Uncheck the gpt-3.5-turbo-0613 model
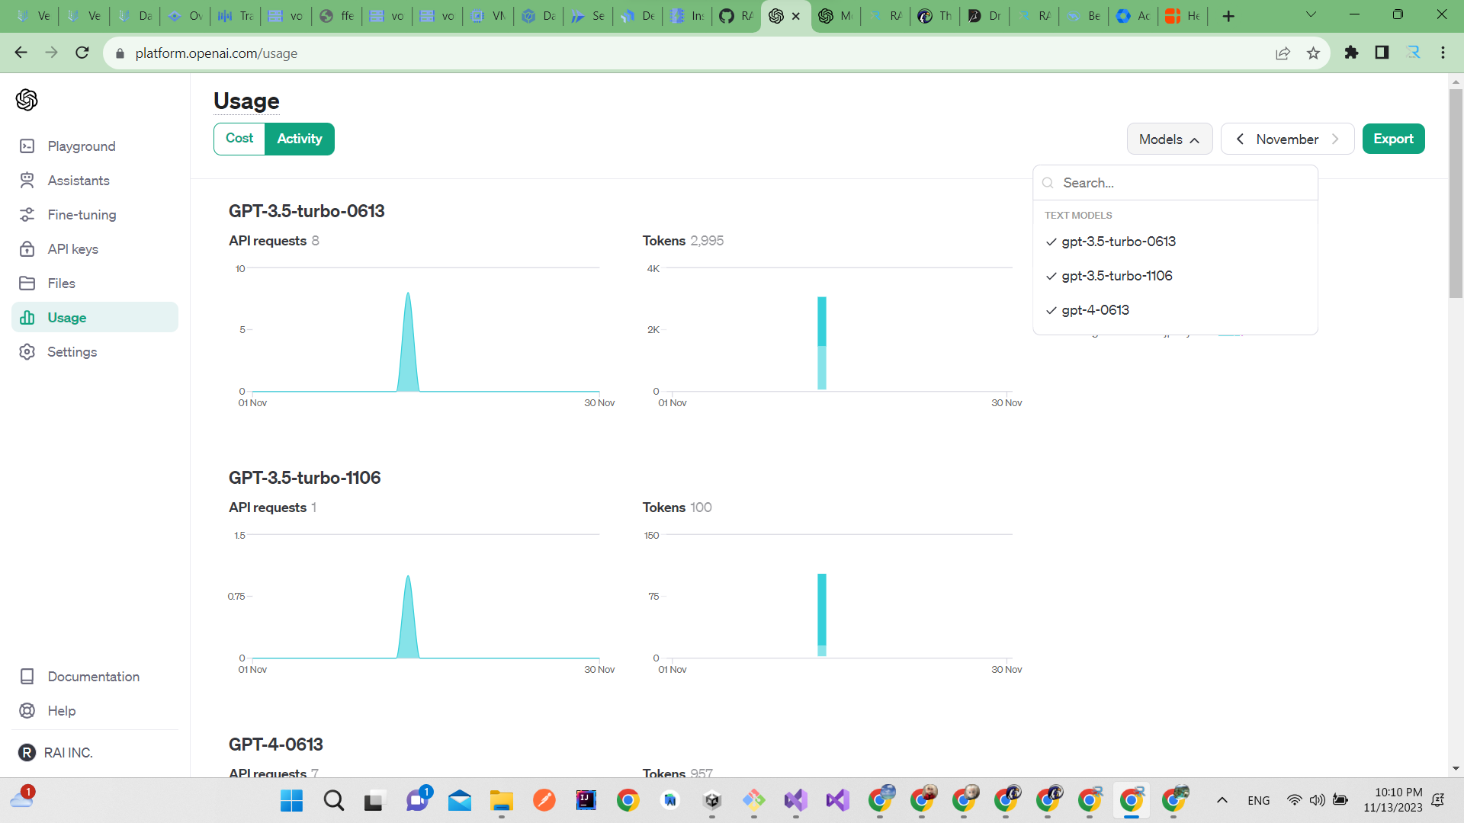The width and height of the screenshot is (1464, 823). click(1119, 241)
